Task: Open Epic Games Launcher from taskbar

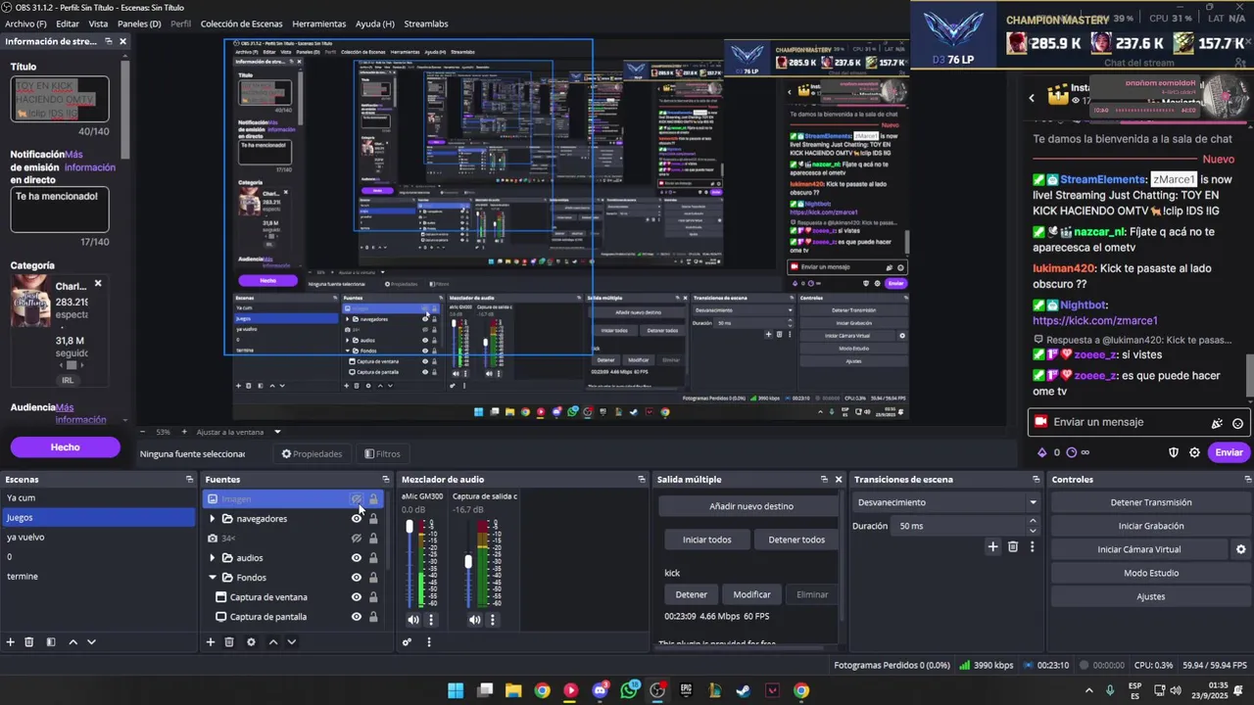Action: [x=686, y=691]
